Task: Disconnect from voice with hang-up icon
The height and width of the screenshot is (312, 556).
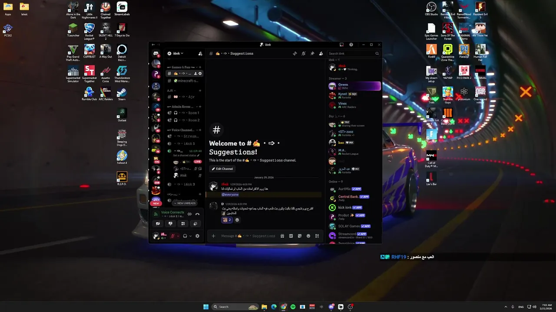Action: tap(197, 214)
